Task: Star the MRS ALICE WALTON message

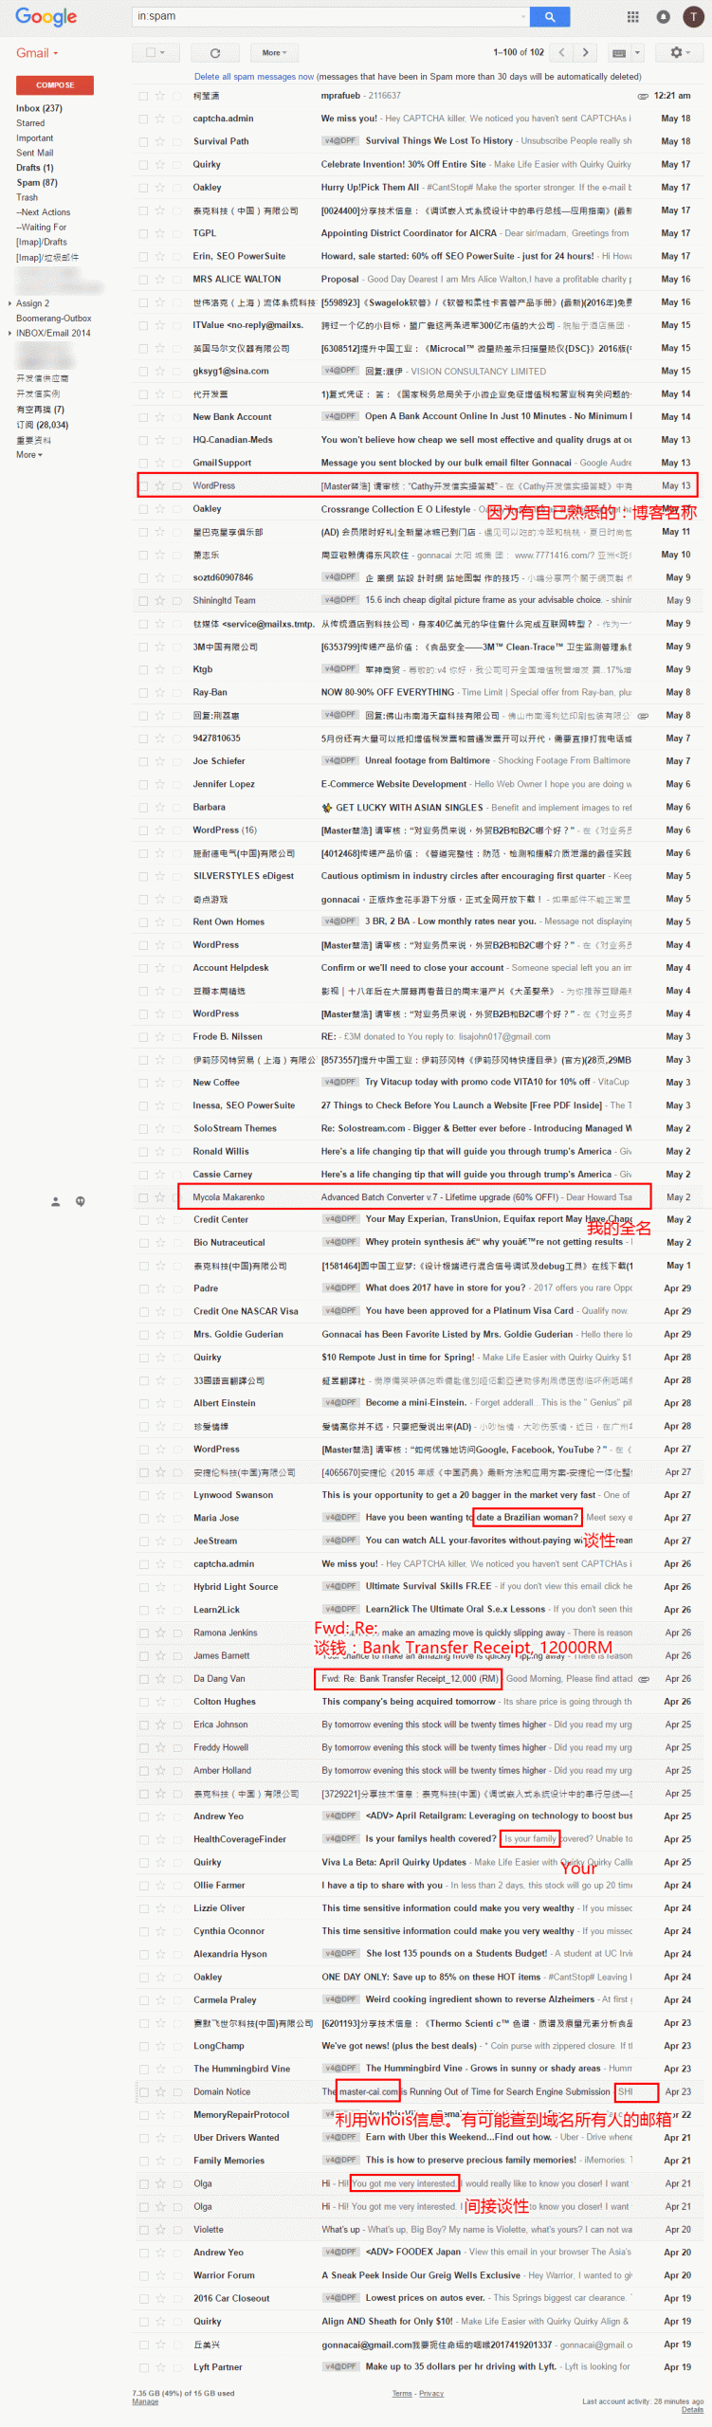Action: (x=159, y=280)
